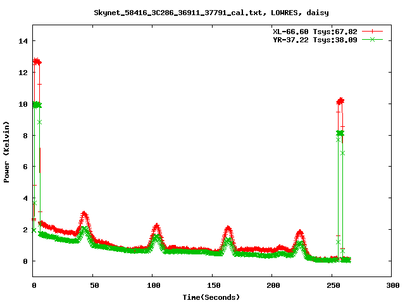The width and height of the screenshot is (405, 303).
Task: Click the red peak near 223 seconds
Action: (299, 232)
